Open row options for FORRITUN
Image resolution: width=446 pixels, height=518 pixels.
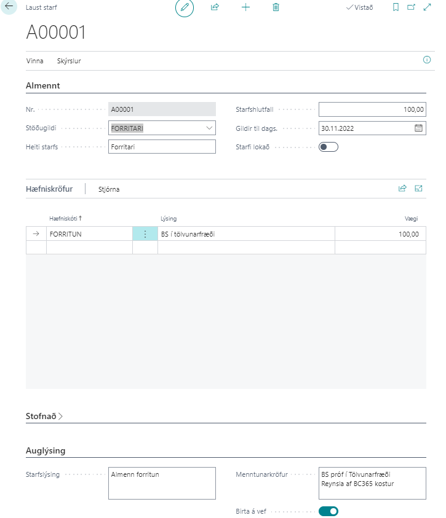[145, 234]
